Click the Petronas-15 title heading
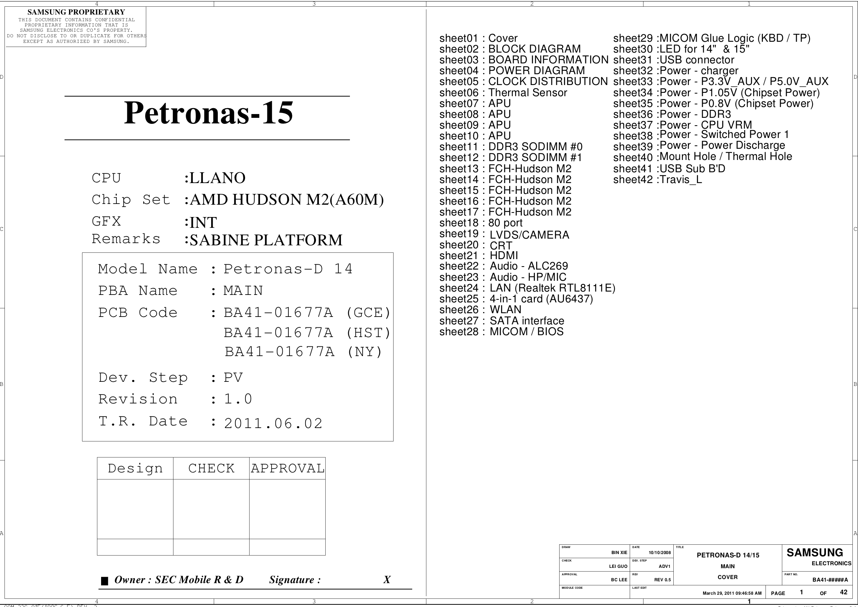This screenshot has height=607, width=858. coord(208,113)
